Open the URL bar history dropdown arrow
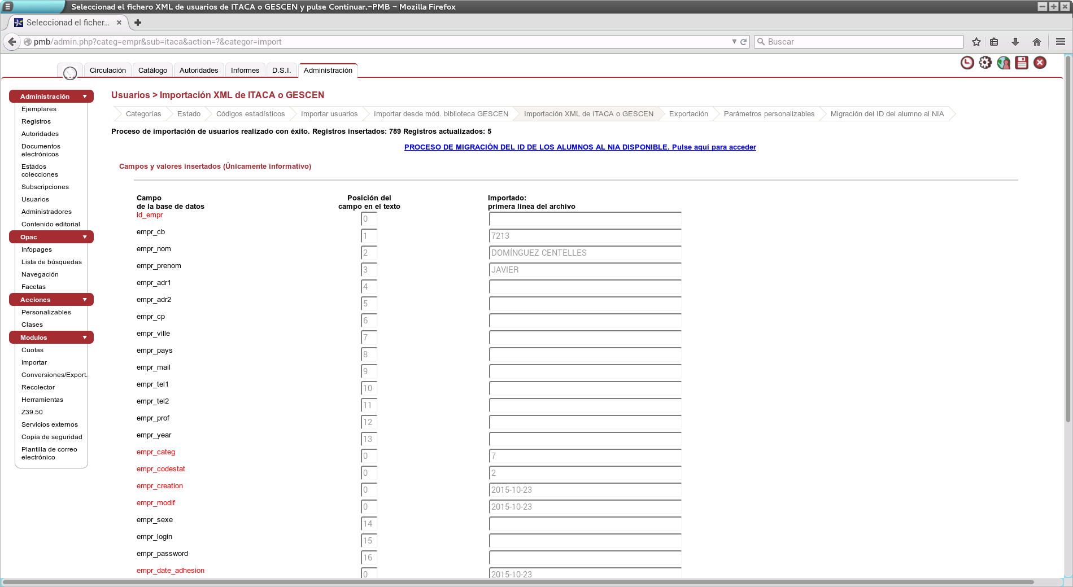Viewport: 1073px width, 587px height. [x=734, y=42]
